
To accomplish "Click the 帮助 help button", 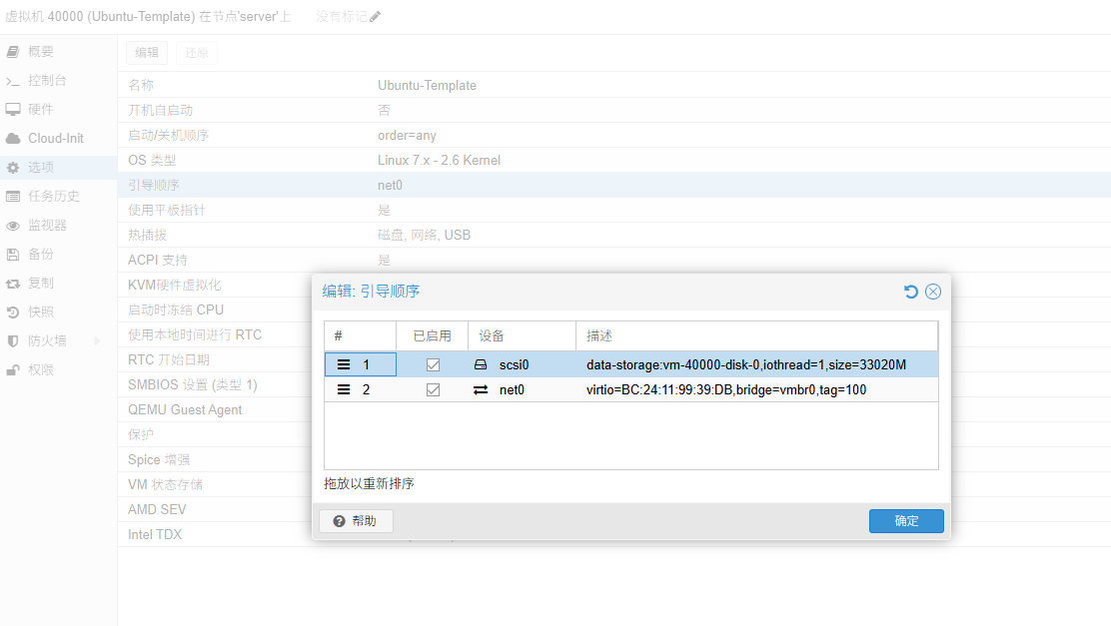I will tap(356, 521).
